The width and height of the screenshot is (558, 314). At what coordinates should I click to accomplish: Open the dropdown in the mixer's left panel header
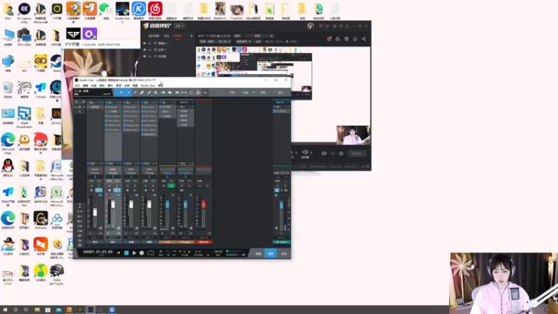(x=83, y=107)
